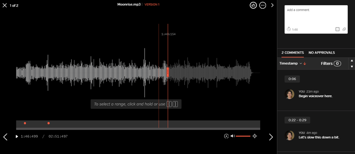Click the attachment paperclip icon

(x=344, y=29)
